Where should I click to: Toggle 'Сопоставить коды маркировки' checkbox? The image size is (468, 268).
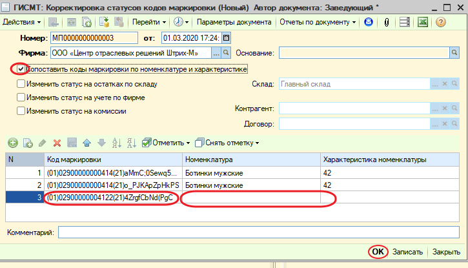22,68
